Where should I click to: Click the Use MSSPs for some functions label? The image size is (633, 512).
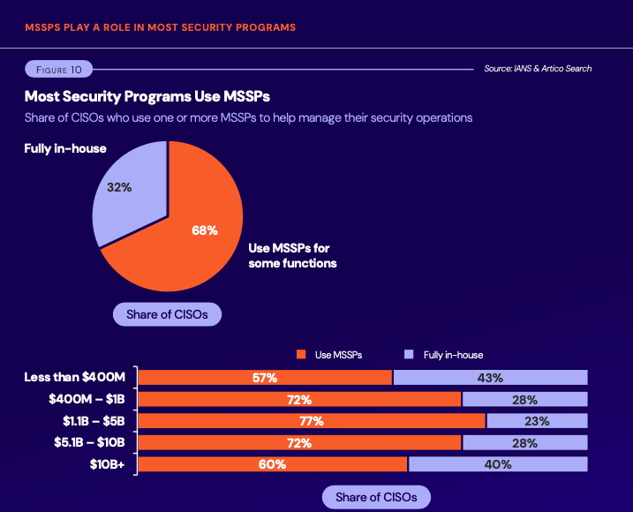(292, 255)
